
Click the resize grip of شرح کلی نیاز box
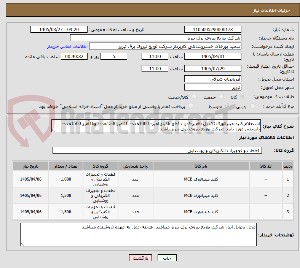[54, 130]
